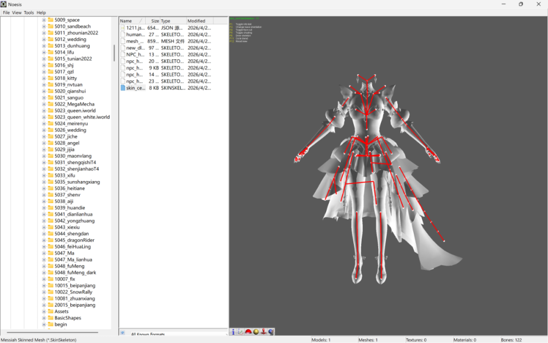Expand the 5009_space folder node

(x=44, y=20)
